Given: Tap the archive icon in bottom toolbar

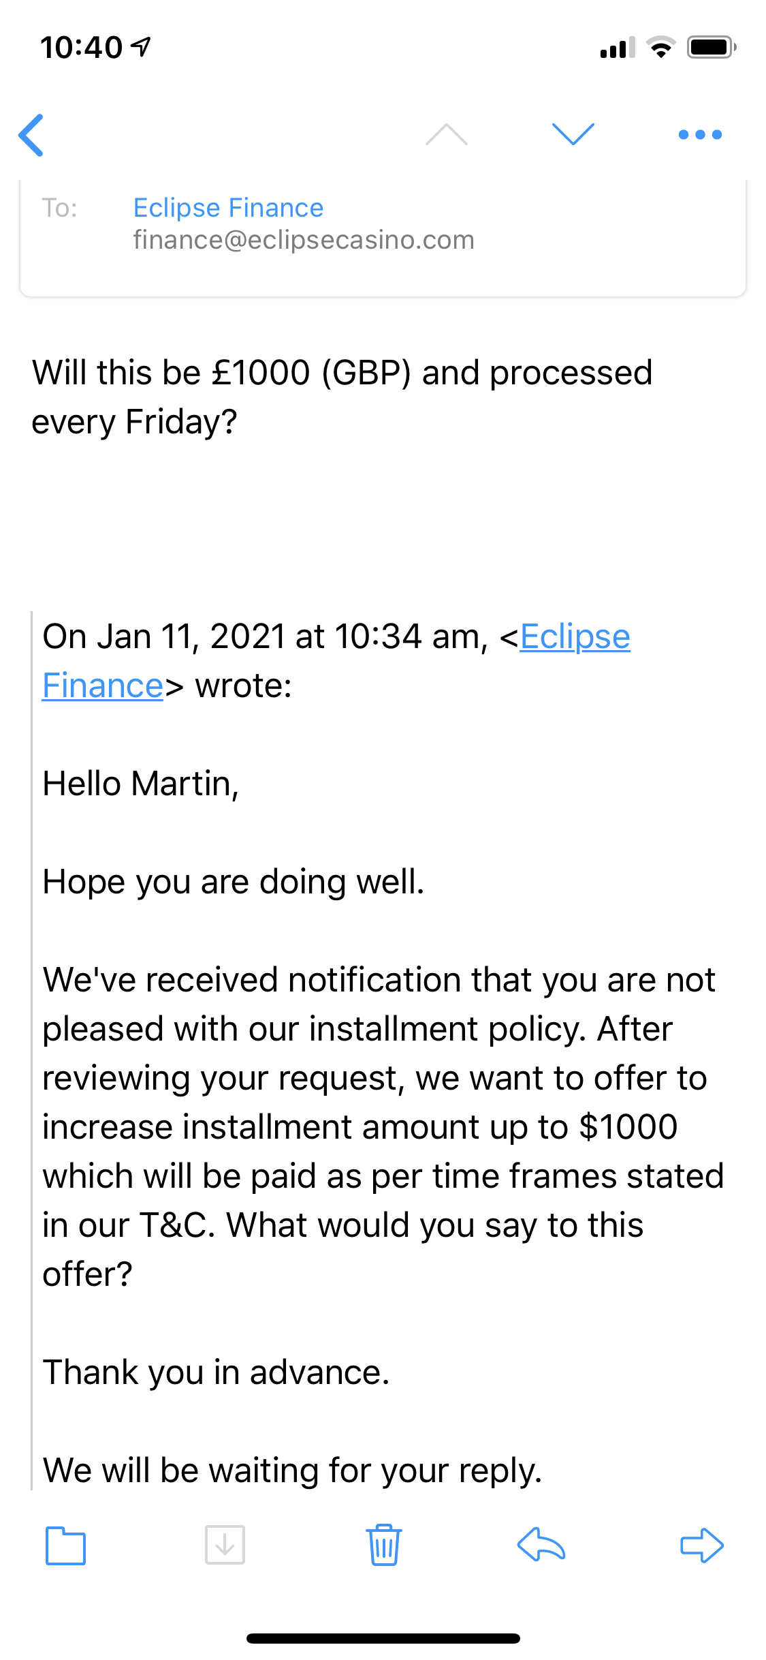Looking at the screenshot, I should 225,1545.
